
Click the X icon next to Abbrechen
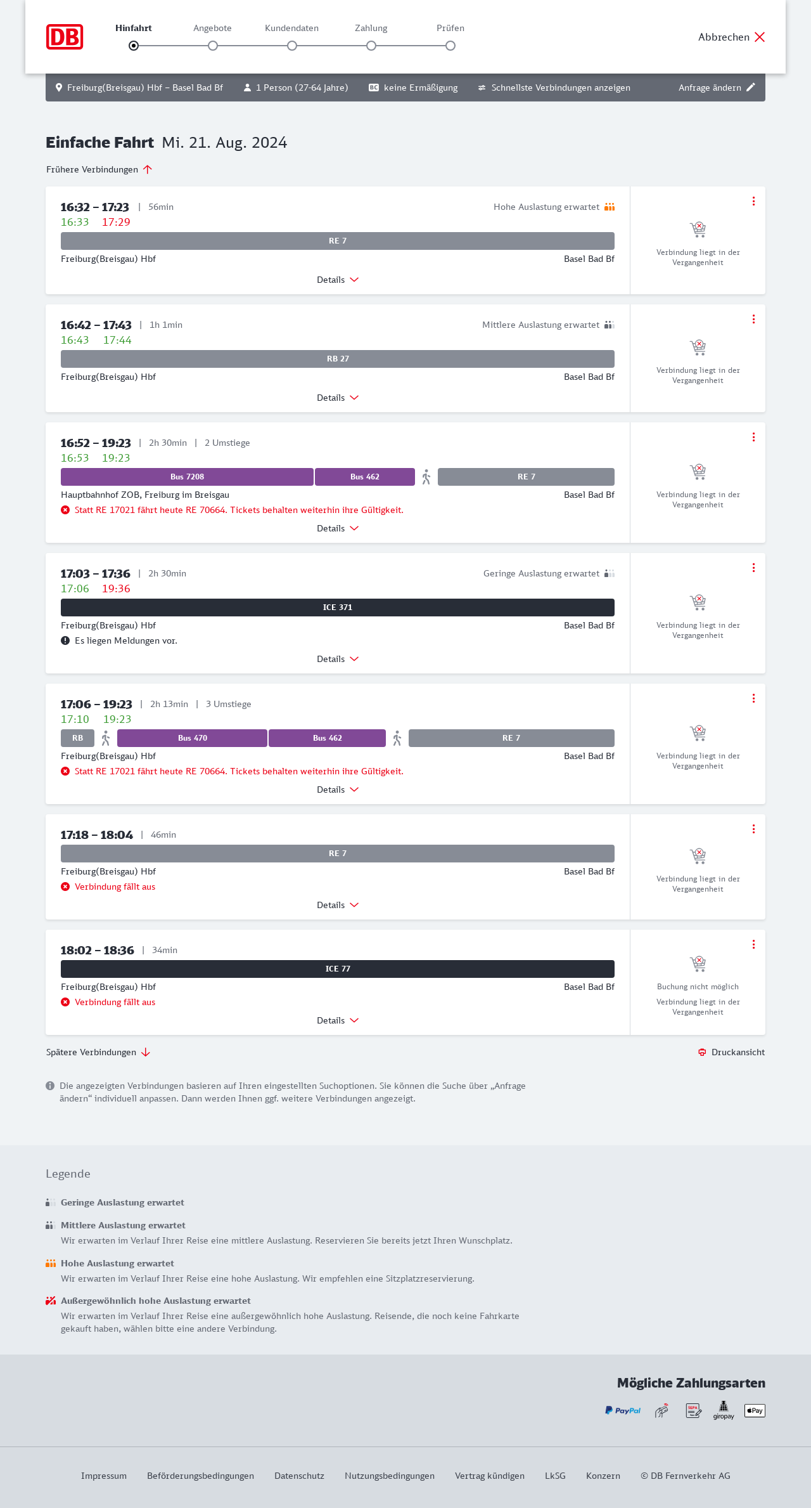760,37
